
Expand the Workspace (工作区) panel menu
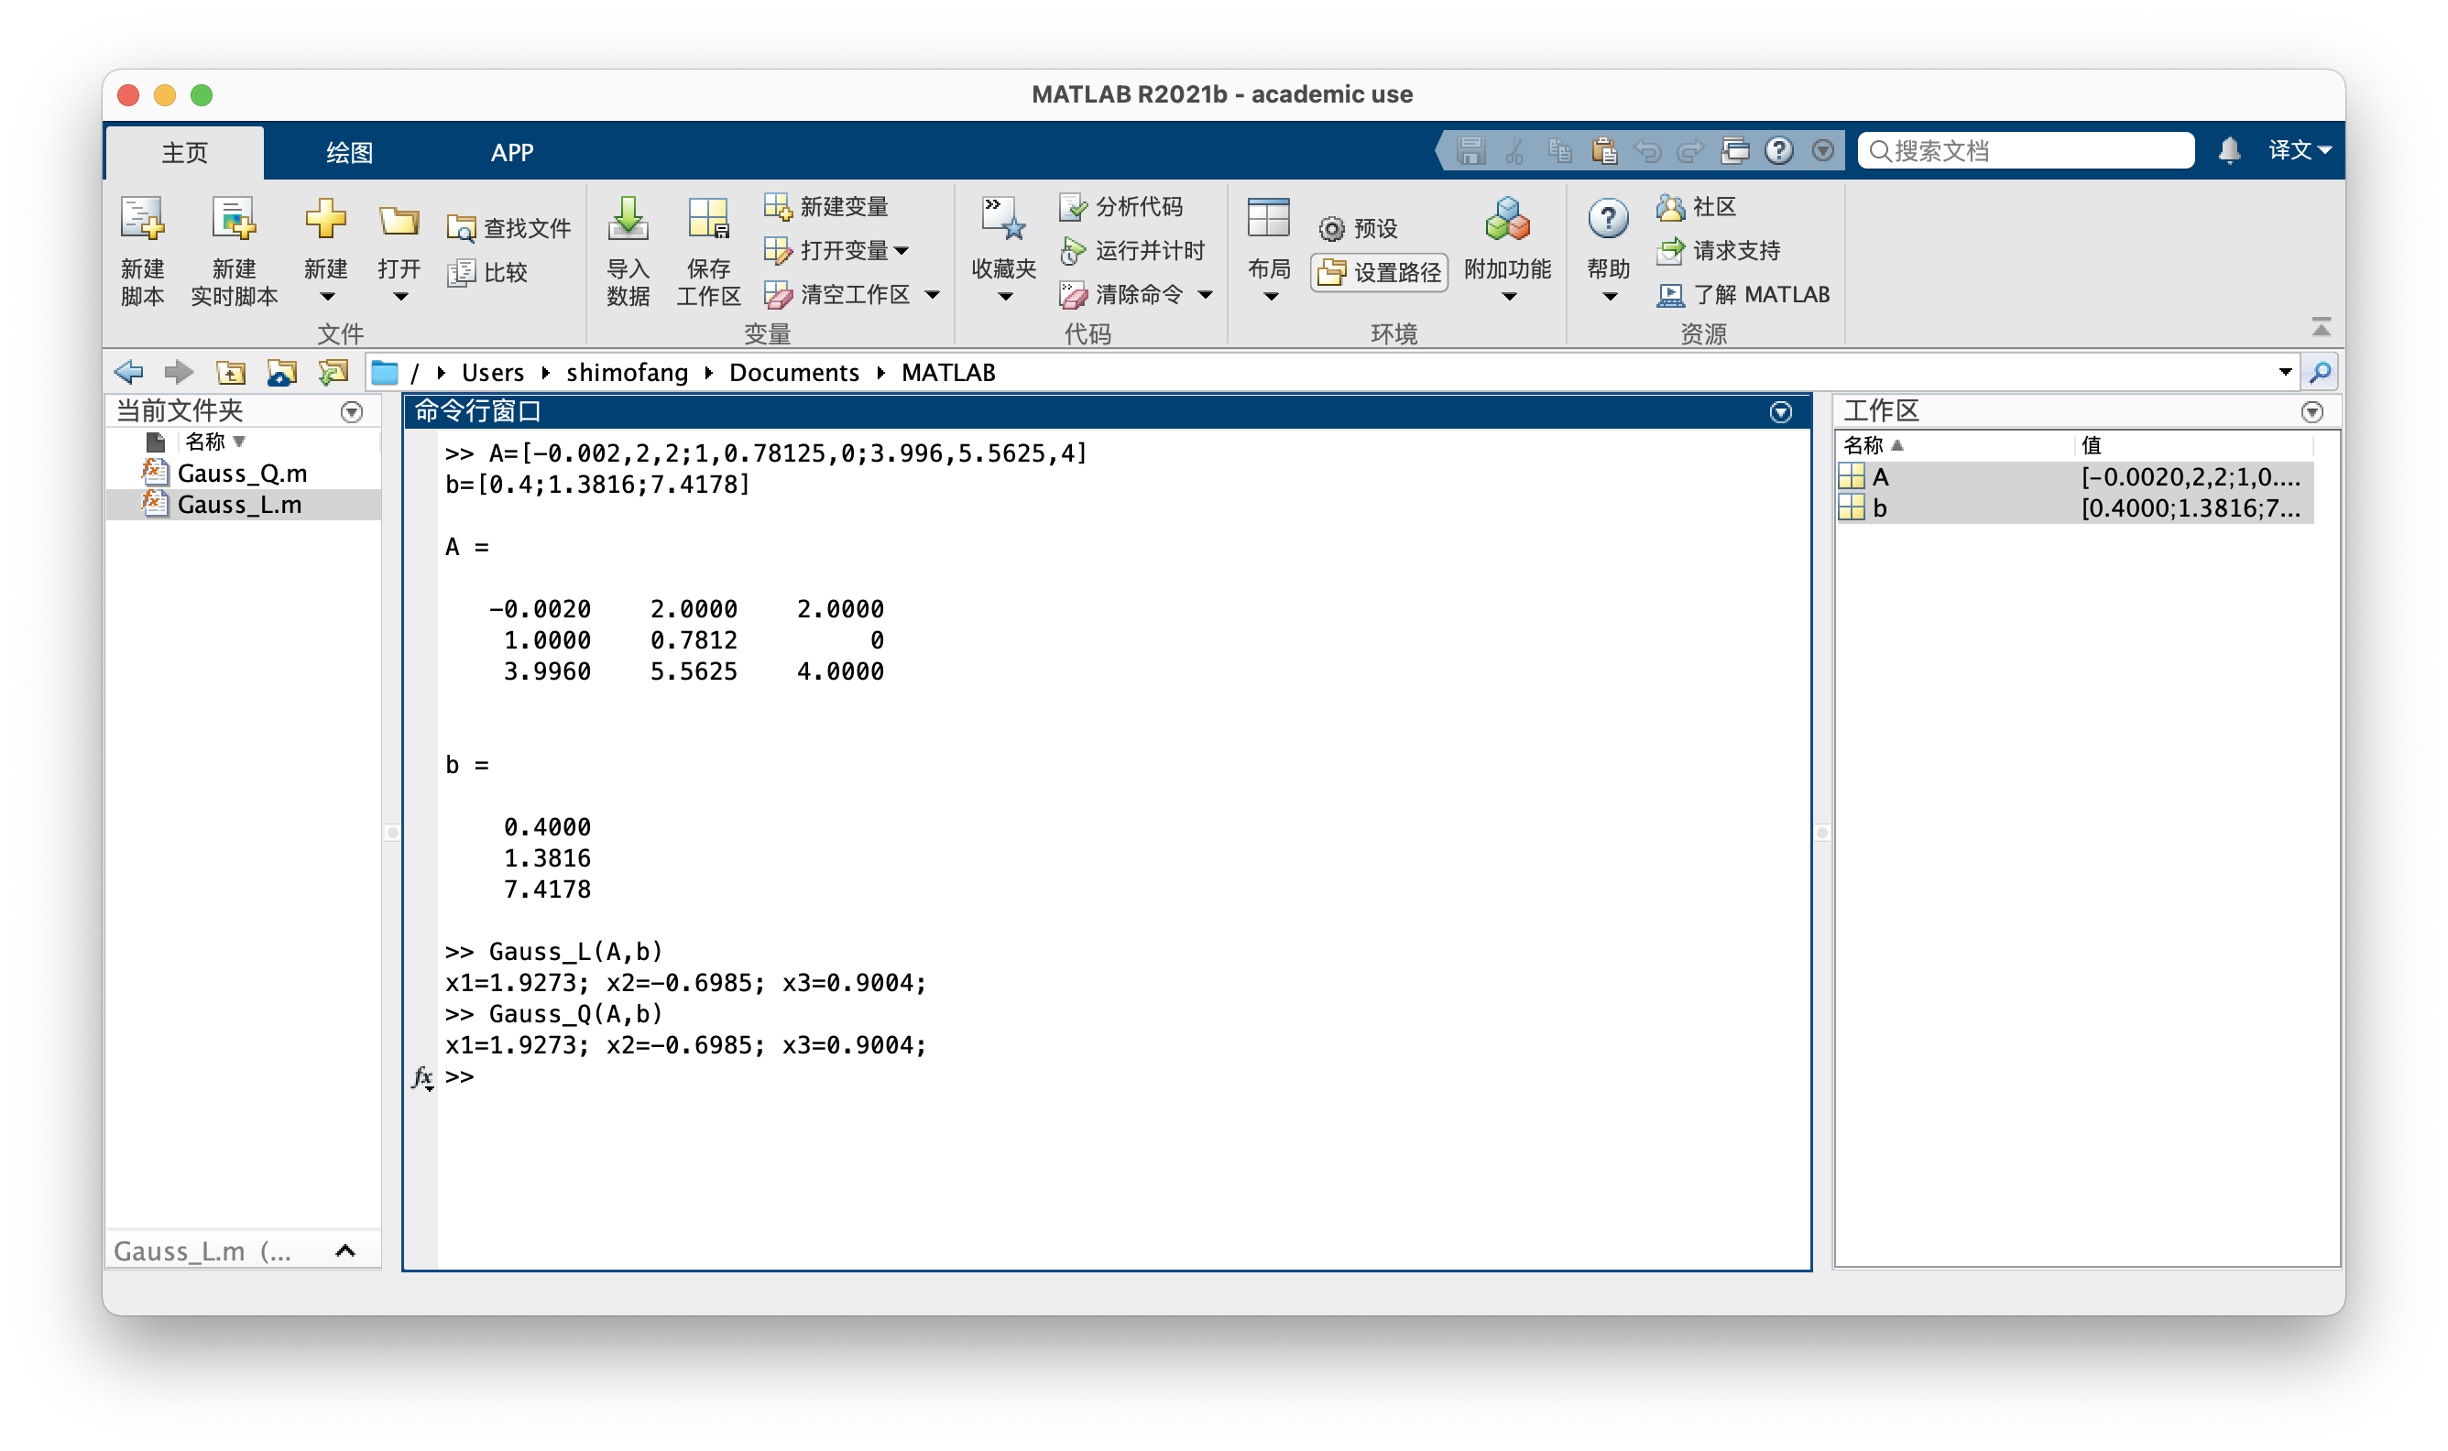click(x=2311, y=411)
